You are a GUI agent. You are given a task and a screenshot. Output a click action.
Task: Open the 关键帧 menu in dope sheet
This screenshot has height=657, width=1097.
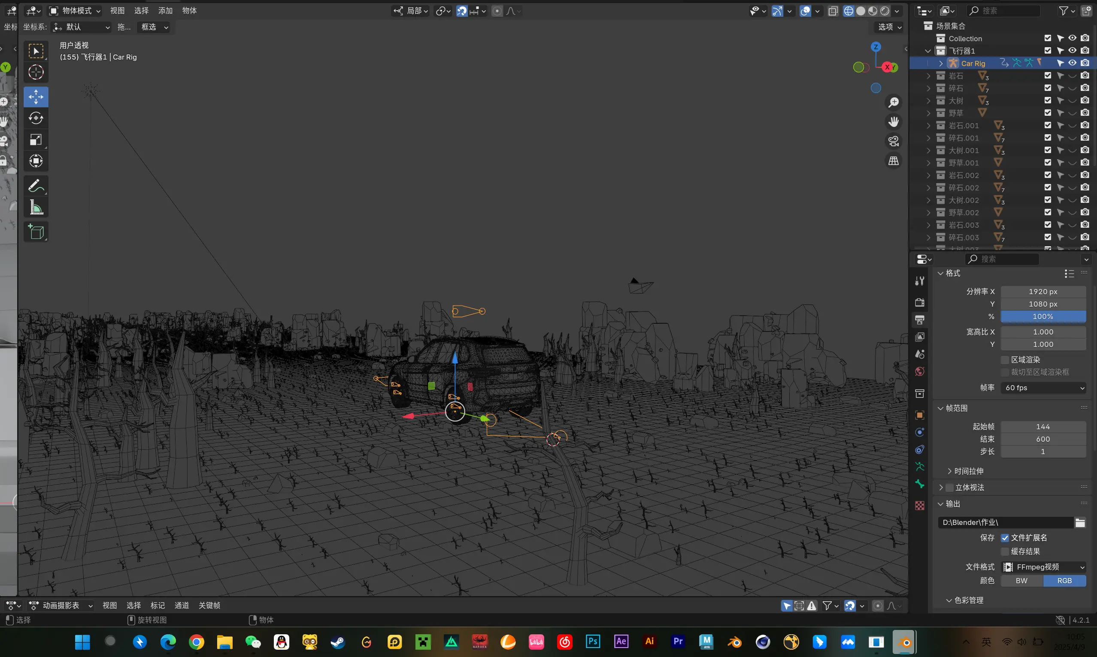209,605
